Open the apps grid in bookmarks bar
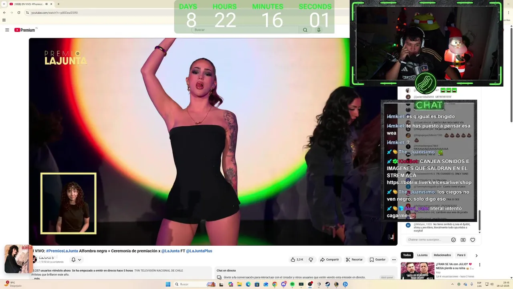The height and width of the screenshot is (289, 513). click(4, 20)
